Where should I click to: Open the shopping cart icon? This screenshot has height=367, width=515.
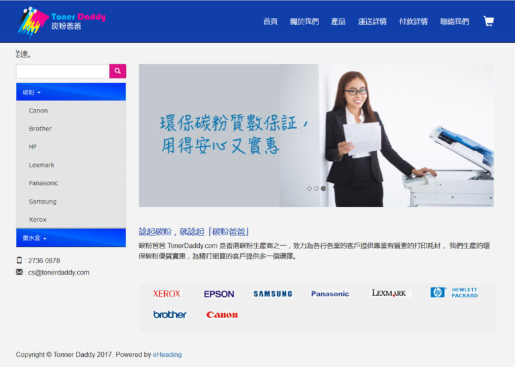[488, 21]
